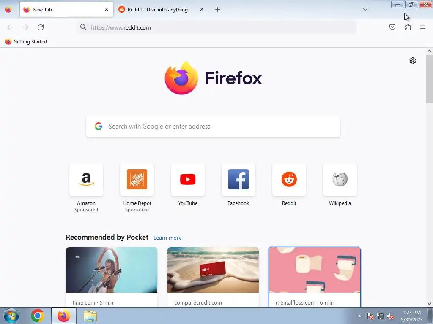
Task: Close the New Tab tab
Action: click(107, 10)
